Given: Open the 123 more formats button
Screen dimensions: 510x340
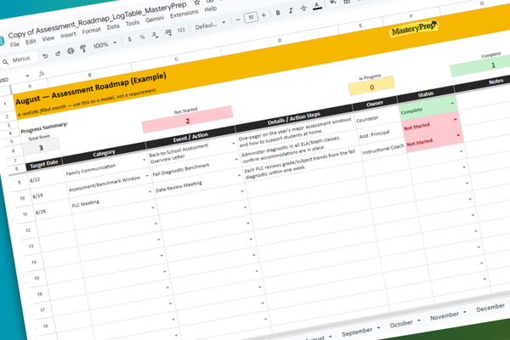Looking at the screenshot, I should pos(181,30).
